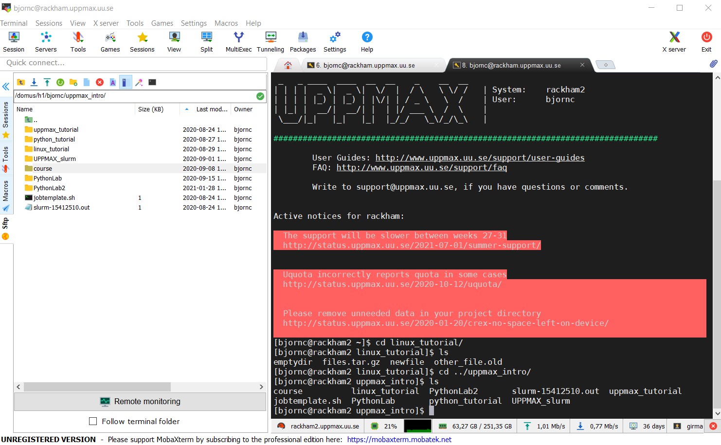
Task: Open the Sessions menu in menu bar
Action: 49,23
